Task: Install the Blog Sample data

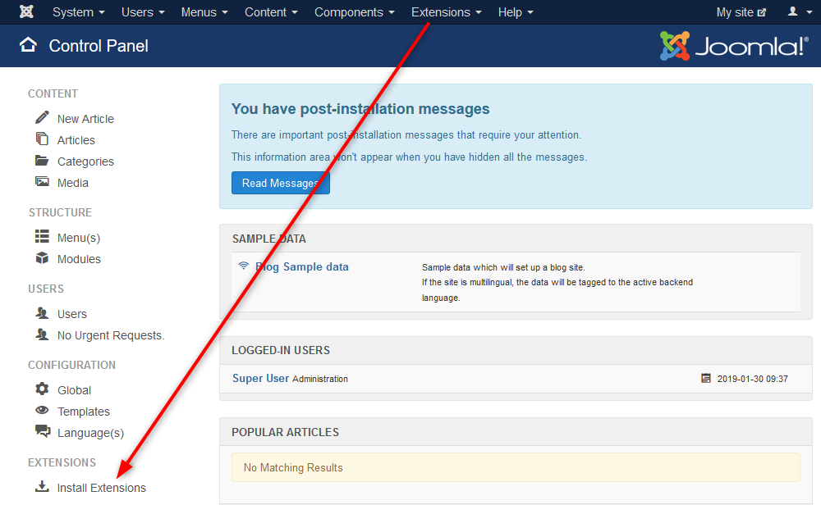Action: pos(301,266)
